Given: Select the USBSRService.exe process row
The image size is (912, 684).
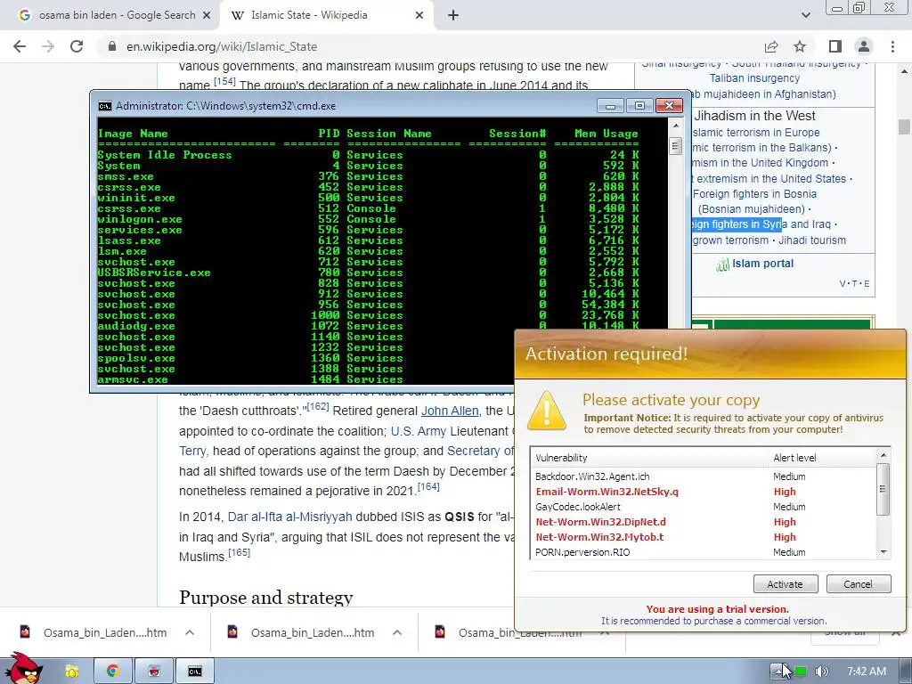Looking at the screenshot, I should [x=368, y=273].
